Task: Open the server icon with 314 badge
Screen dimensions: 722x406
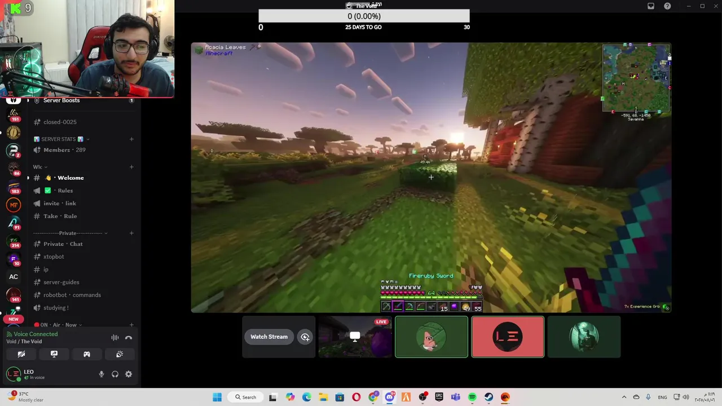Action: tap(14, 241)
